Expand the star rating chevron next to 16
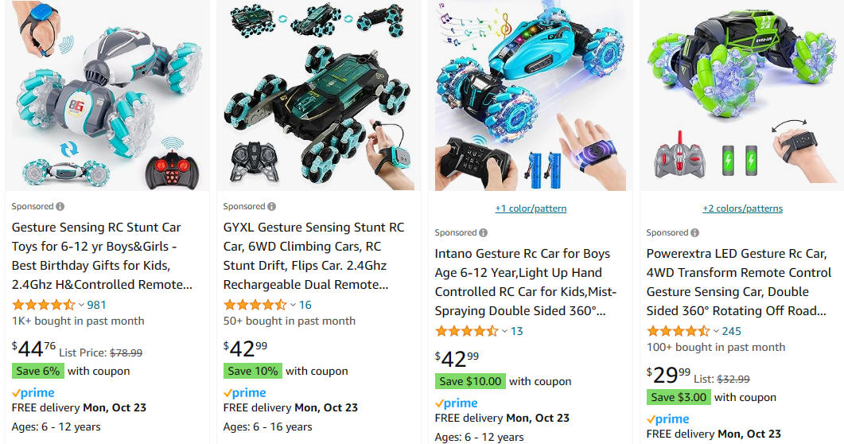Viewport: 844px width, 444px height. (293, 305)
